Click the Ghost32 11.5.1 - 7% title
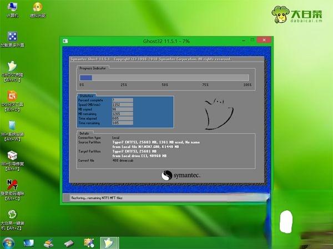Image resolution: width=333 pixels, height=249 pixels. click(x=167, y=41)
